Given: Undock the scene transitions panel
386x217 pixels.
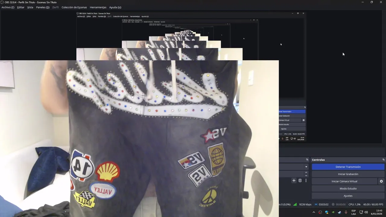Looking at the screenshot, I should (307, 160).
